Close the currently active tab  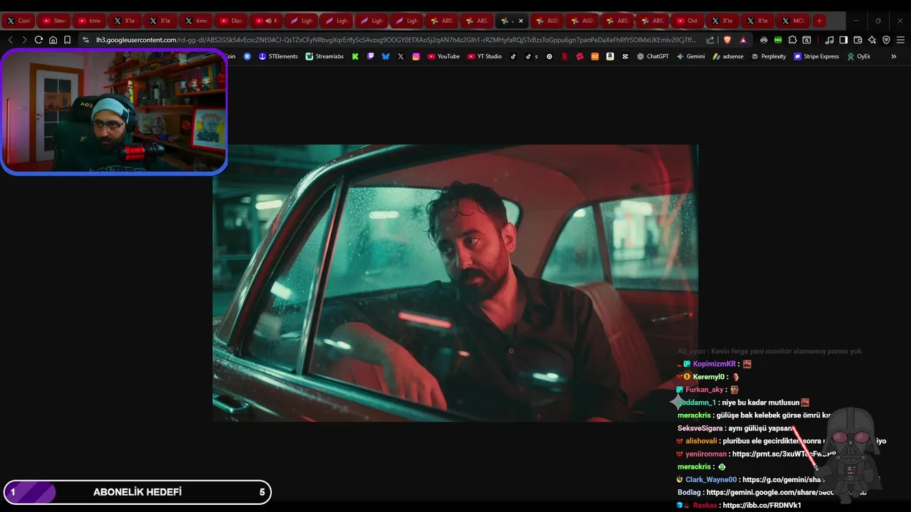521,21
